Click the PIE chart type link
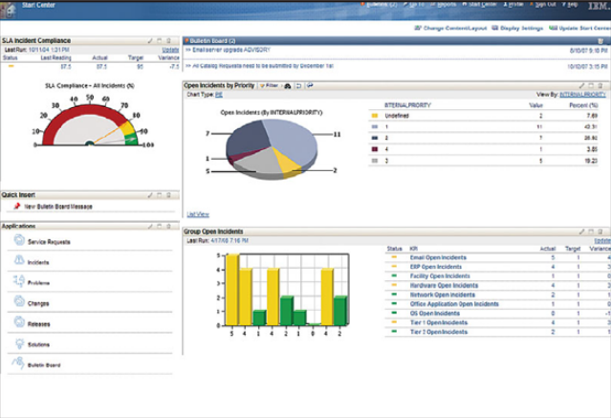 pyautogui.click(x=218, y=96)
